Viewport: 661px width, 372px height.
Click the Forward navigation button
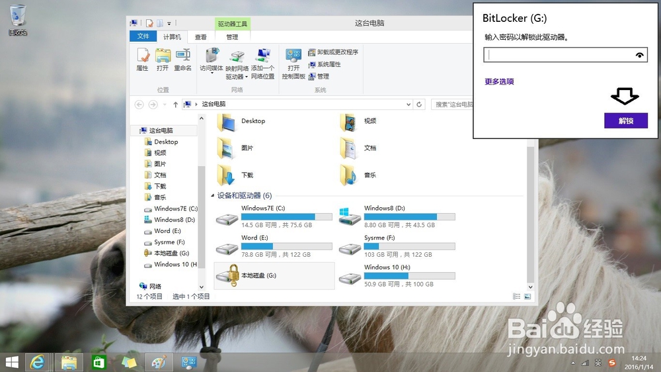(153, 105)
